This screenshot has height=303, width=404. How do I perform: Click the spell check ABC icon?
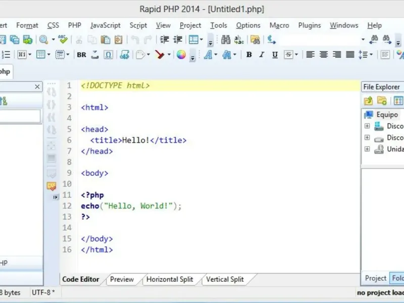tap(63, 39)
